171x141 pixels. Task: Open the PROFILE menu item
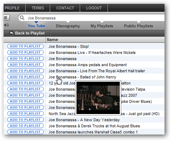point(12,8)
